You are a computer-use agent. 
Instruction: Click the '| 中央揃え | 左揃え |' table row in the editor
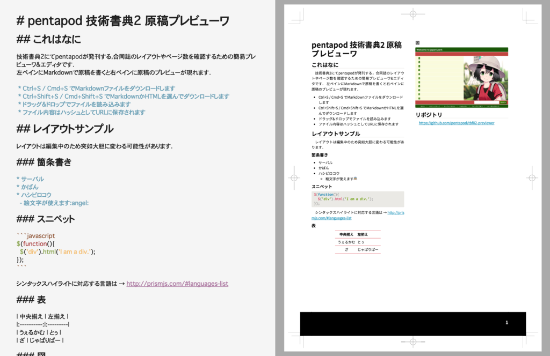[x=42, y=316]
